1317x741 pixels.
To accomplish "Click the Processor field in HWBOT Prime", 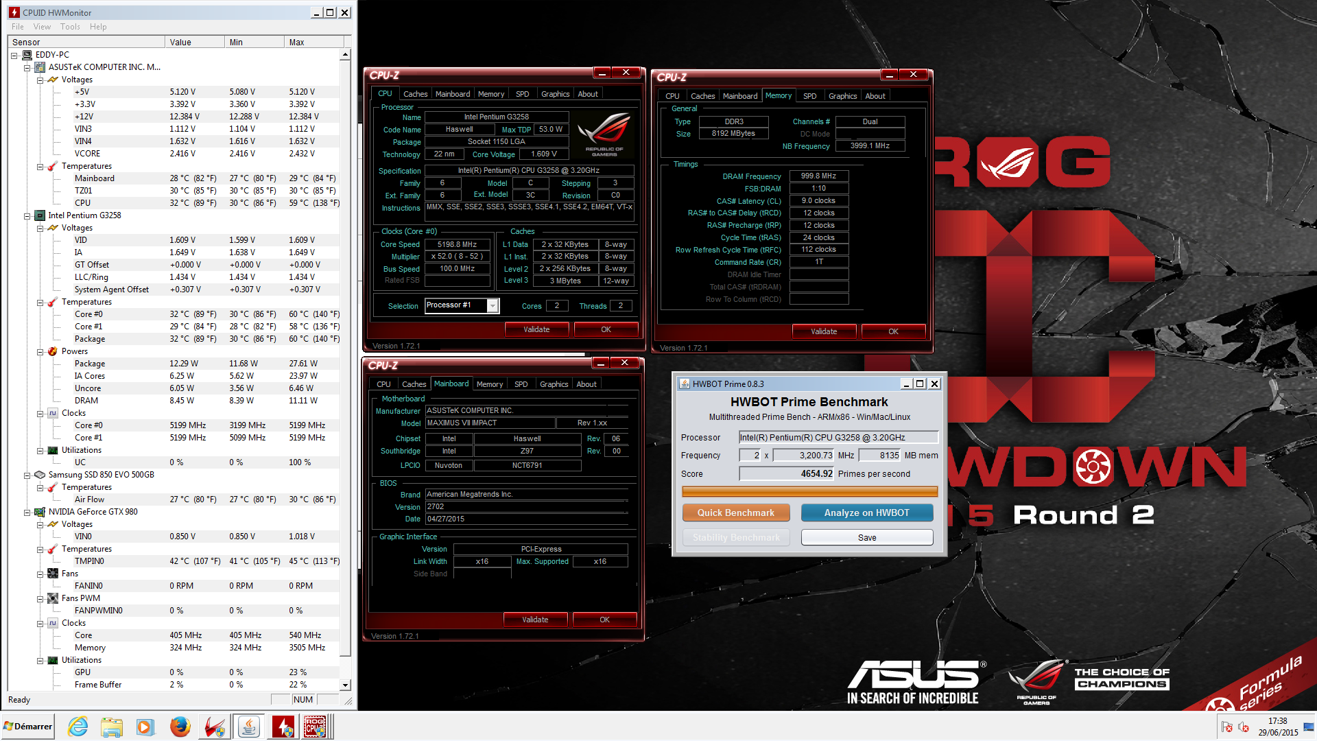I will click(838, 437).
